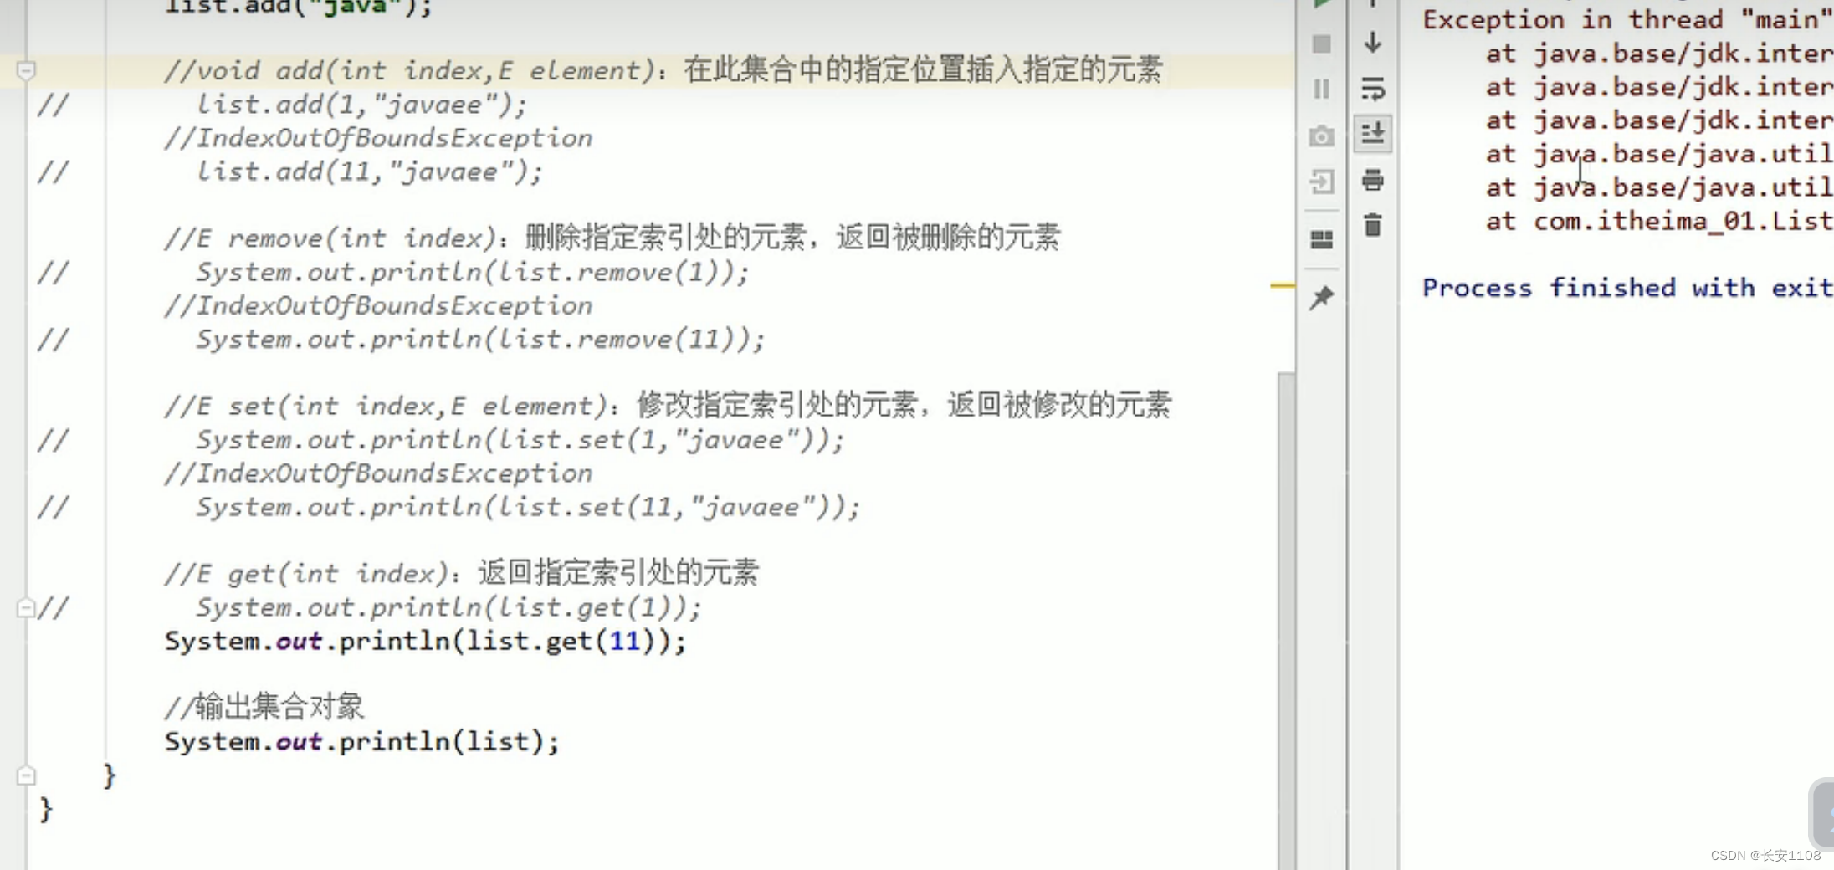The image size is (1834, 870).
Task: Click commented println(list.set(1,"javaee")) line
Action: (x=520, y=440)
